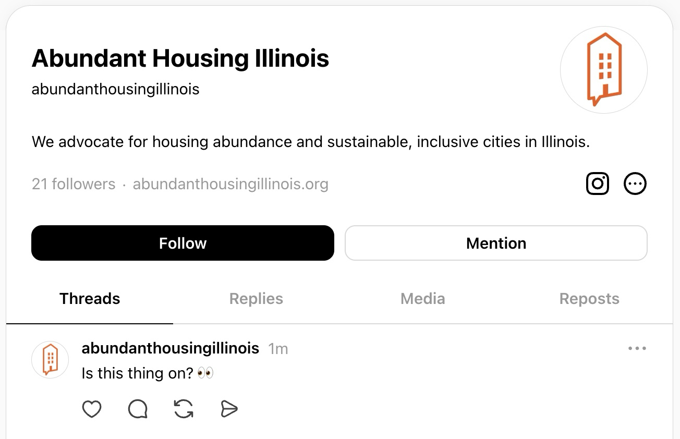The width and height of the screenshot is (680, 439).
Task: View the 21 followers list
Action: [74, 184]
